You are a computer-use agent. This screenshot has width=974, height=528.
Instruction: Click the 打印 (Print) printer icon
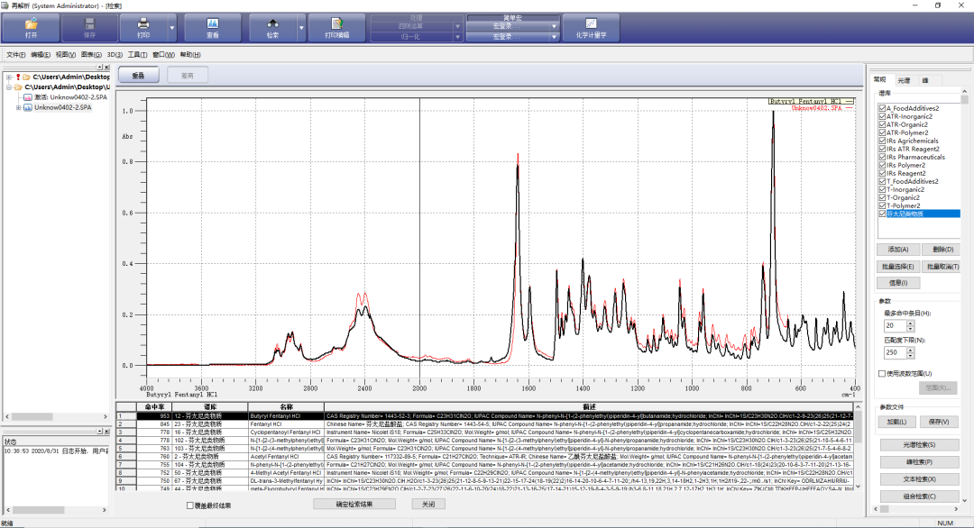[x=143, y=23]
